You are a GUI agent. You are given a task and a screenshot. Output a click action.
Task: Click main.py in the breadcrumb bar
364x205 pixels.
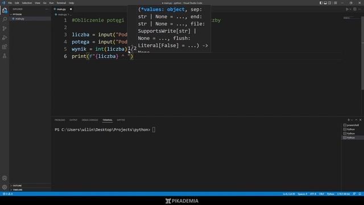(x=62, y=14)
